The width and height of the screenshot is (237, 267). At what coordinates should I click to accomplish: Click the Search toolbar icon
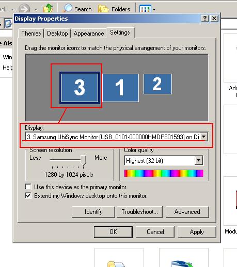[67, 8]
